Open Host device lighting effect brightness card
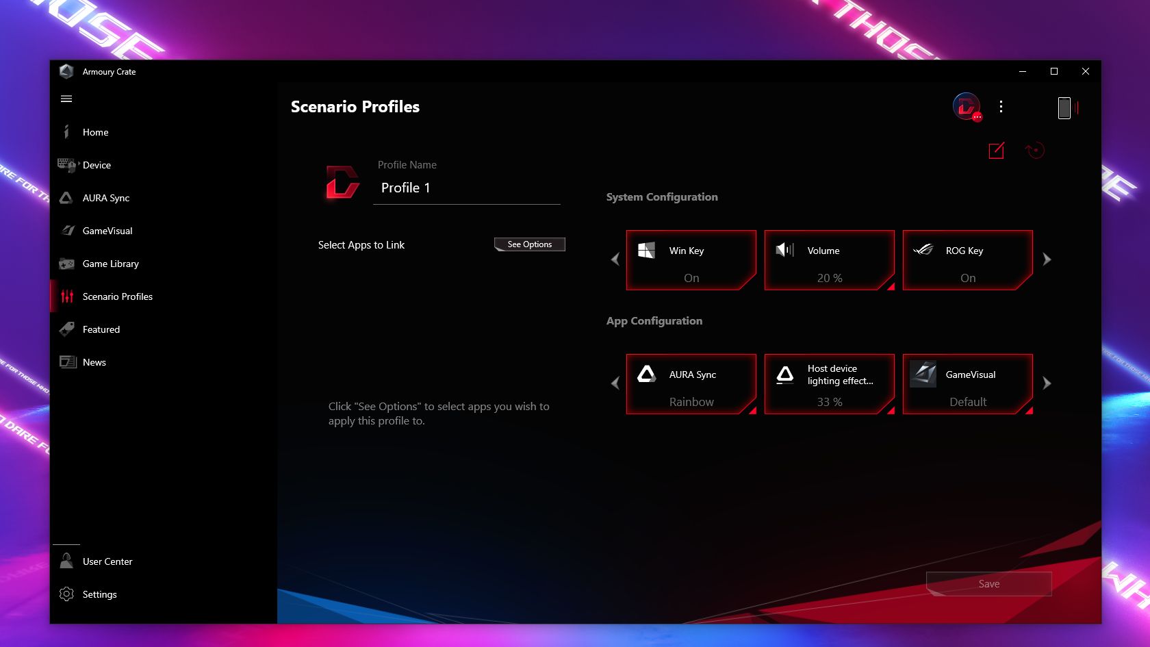Screen dimensions: 1150x647 [x=830, y=384]
